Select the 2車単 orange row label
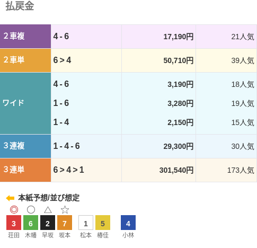This screenshot has width=257, height=248. pyautogui.click(x=25, y=60)
